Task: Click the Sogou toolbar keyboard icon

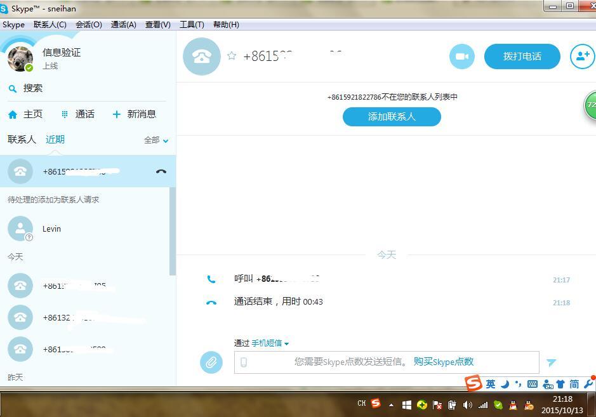Action: [x=533, y=384]
